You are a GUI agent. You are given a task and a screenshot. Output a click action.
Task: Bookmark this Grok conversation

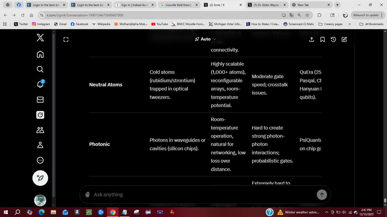tap(322, 40)
